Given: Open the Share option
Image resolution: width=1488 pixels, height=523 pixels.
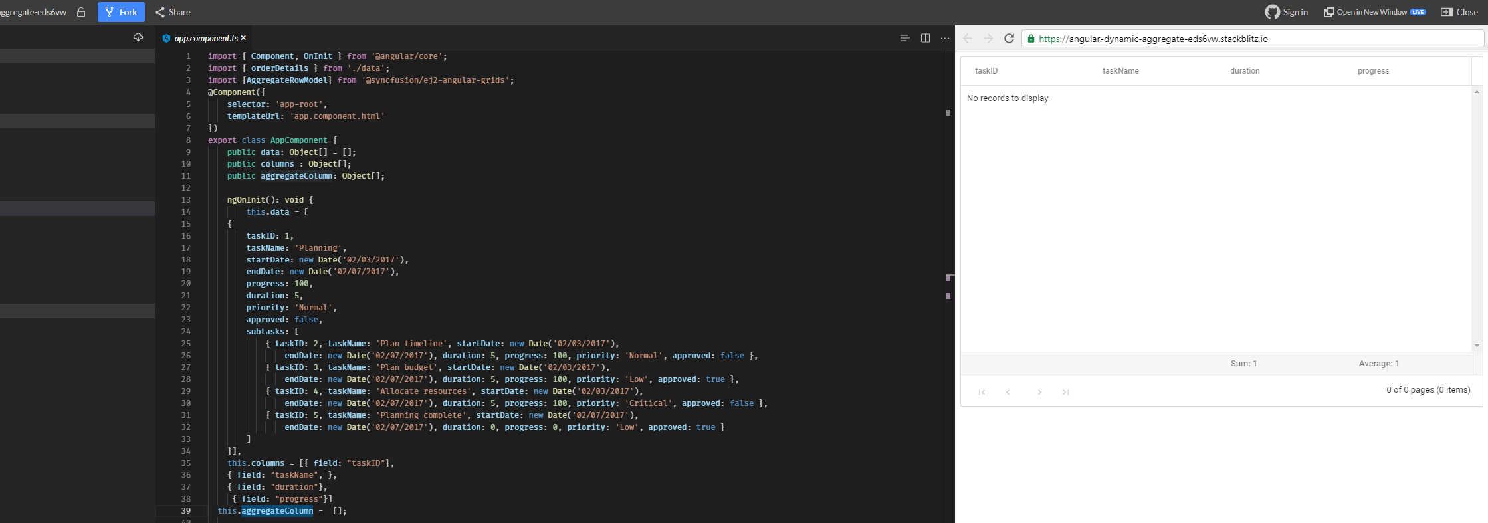Looking at the screenshot, I should (x=173, y=12).
